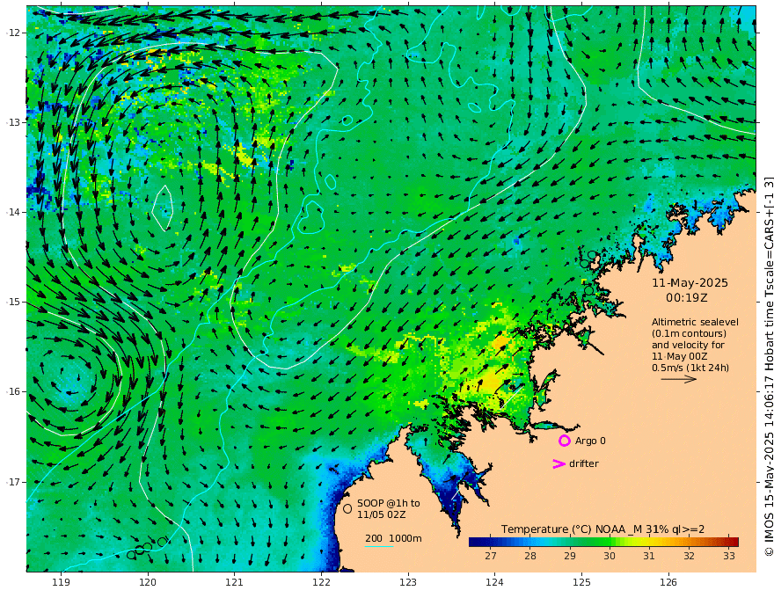This screenshot has width=774, height=598.
Task: Click the vertical IMOS copyright timestamp text
Action: pos(768,366)
